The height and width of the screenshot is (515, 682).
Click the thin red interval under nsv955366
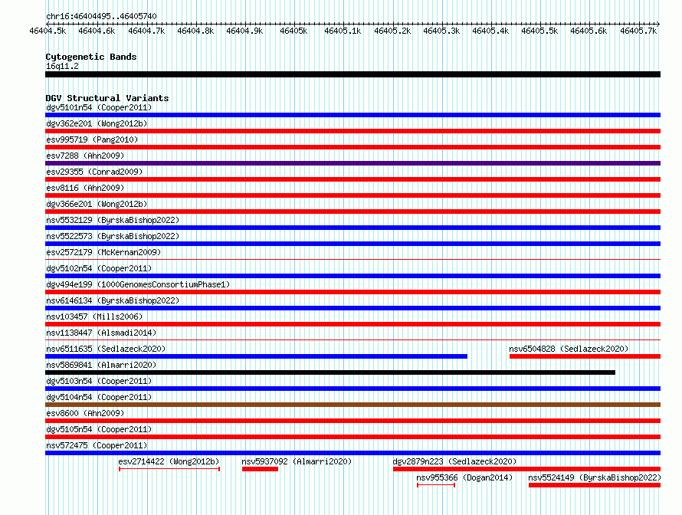click(x=436, y=485)
